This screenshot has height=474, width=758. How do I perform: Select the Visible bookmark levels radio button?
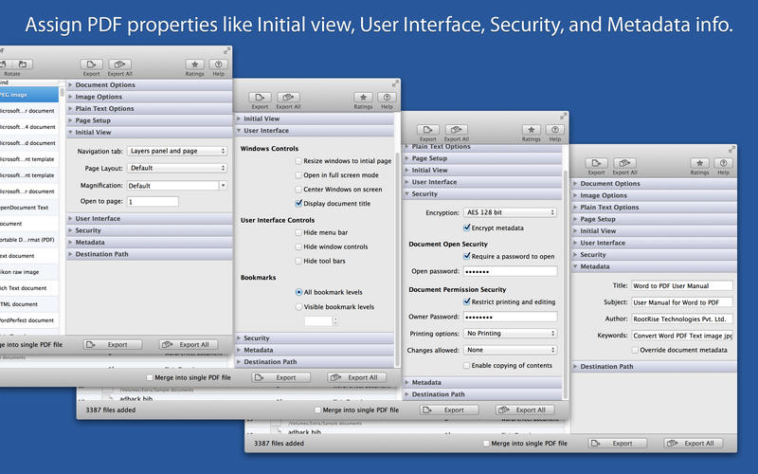(299, 307)
